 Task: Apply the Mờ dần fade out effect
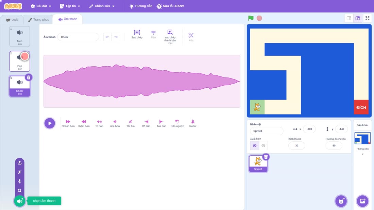[161, 123]
